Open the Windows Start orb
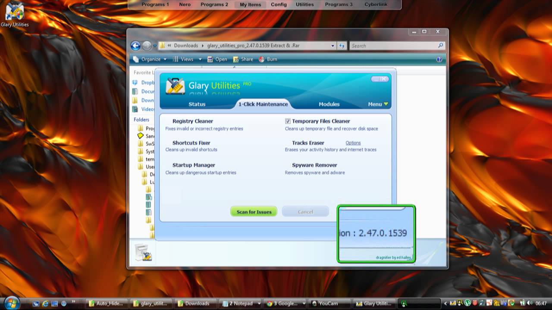Screen dimensions: 552x310 [12, 303]
